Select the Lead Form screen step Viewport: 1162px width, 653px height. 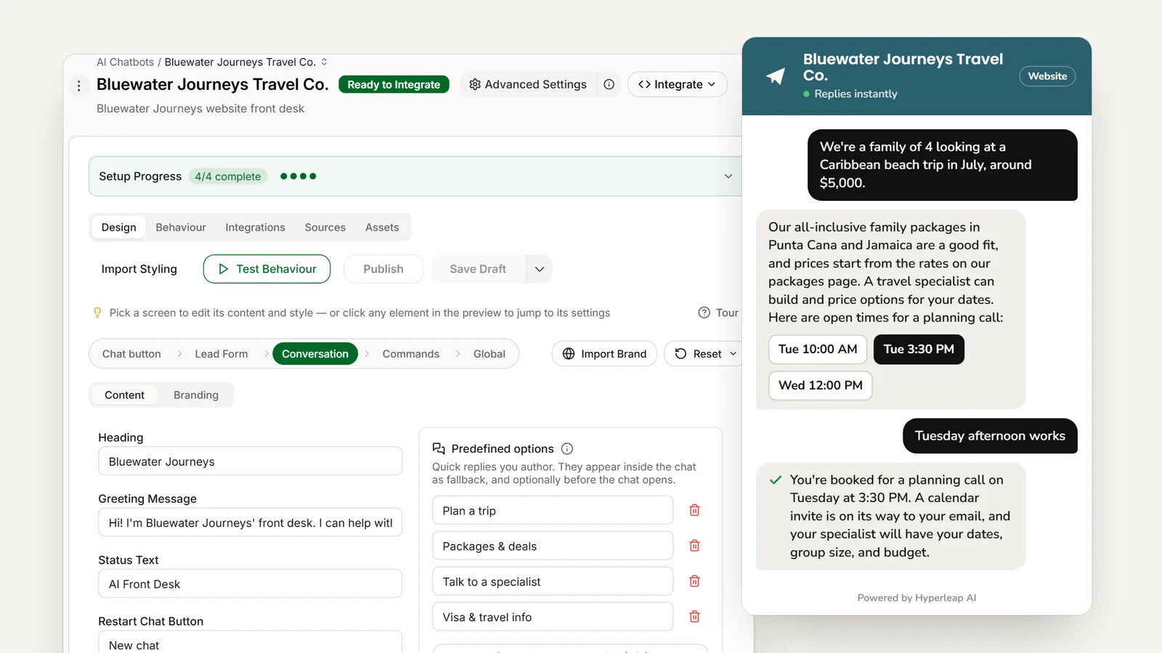pos(222,354)
